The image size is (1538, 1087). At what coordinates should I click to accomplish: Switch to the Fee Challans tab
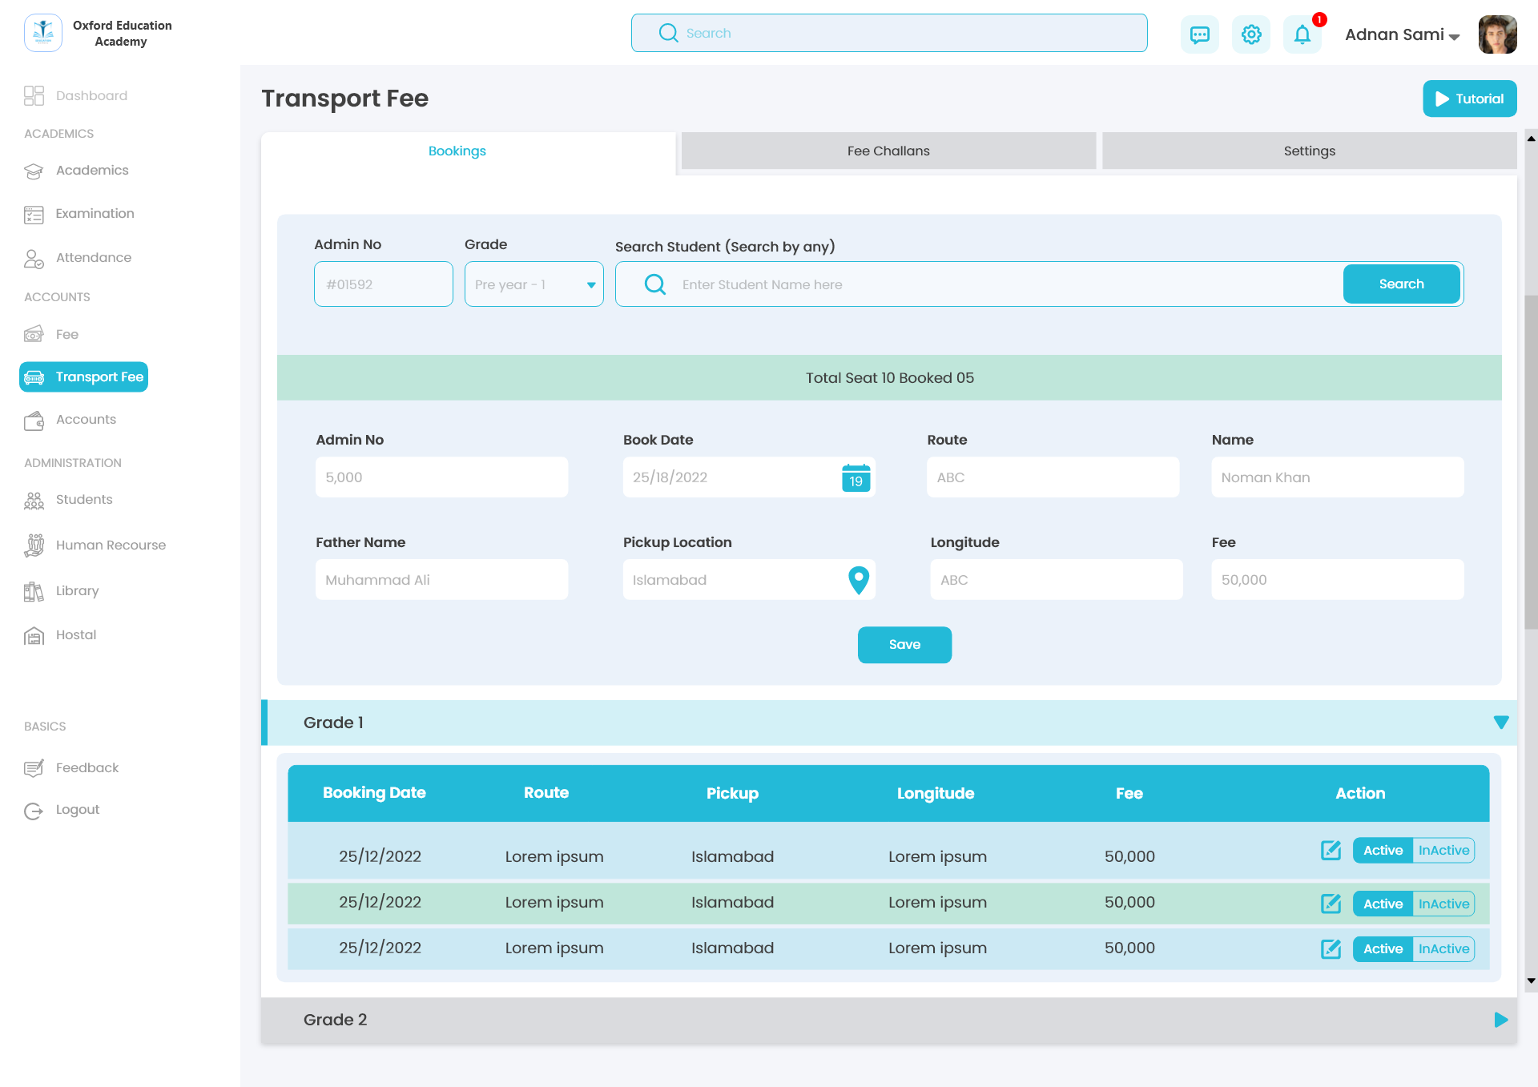click(888, 151)
